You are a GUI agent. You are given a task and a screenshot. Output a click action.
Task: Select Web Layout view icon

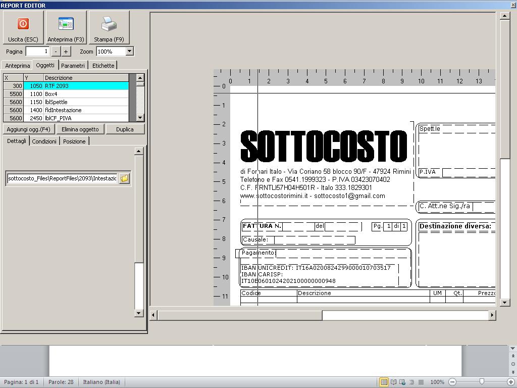coord(402,382)
